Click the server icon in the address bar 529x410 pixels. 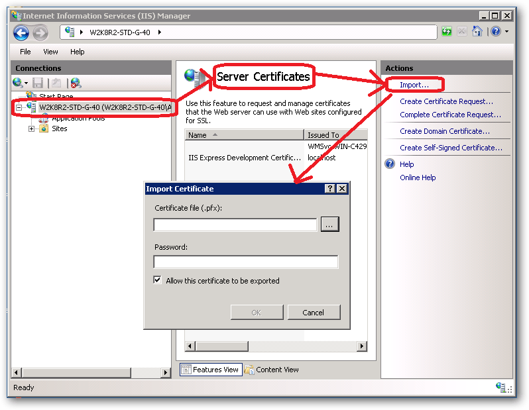(70, 32)
